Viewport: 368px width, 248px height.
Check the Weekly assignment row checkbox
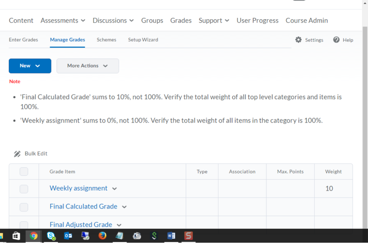tap(24, 189)
